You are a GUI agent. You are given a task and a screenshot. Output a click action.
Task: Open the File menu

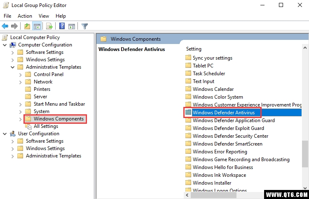7,16
